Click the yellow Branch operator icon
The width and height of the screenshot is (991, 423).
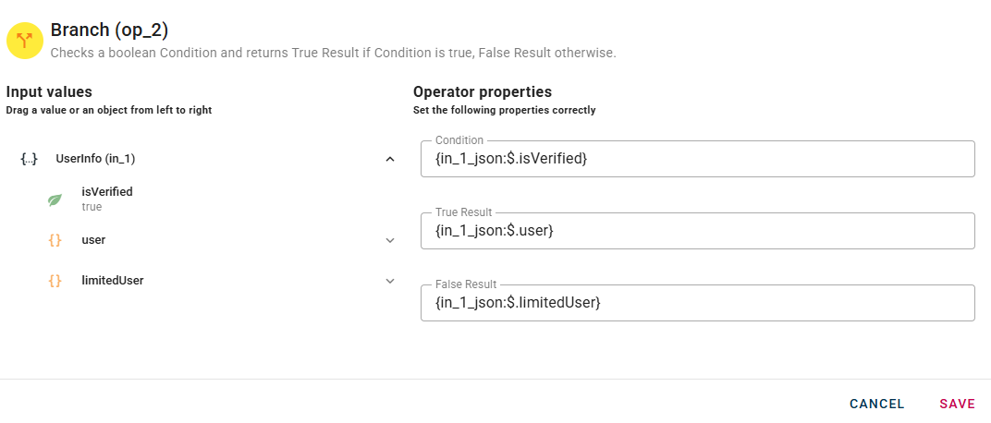click(x=25, y=41)
